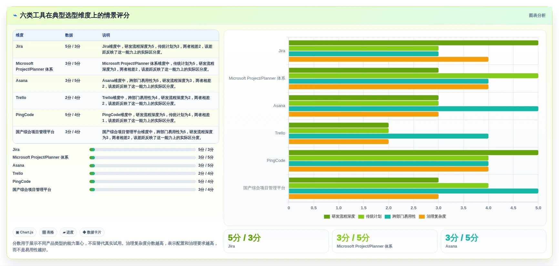Click Jira 治理复杂度 orange bar
This screenshot has height=266, width=559.
(x=389, y=59)
